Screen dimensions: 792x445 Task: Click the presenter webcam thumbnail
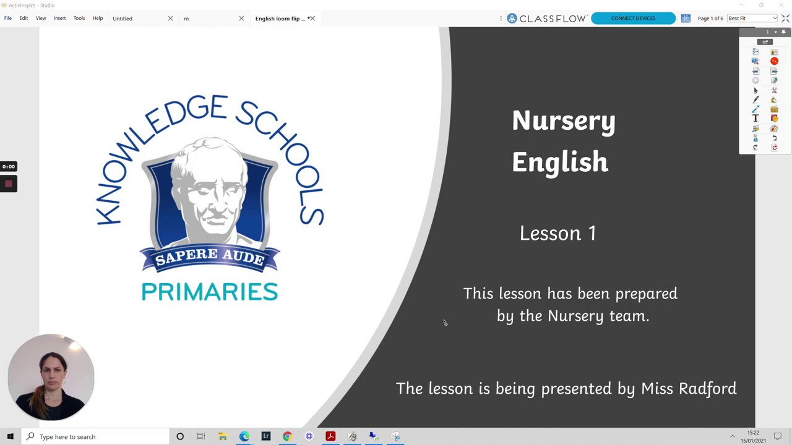(51, 378)
